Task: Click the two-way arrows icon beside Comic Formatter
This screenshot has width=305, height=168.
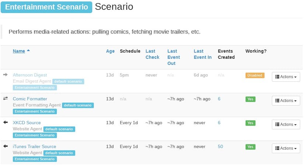Action: [x=6, y=99]
